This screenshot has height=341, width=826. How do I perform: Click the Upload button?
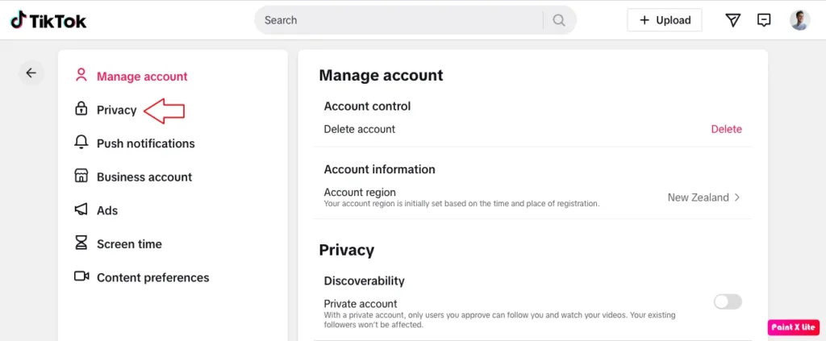pos(664,20)
